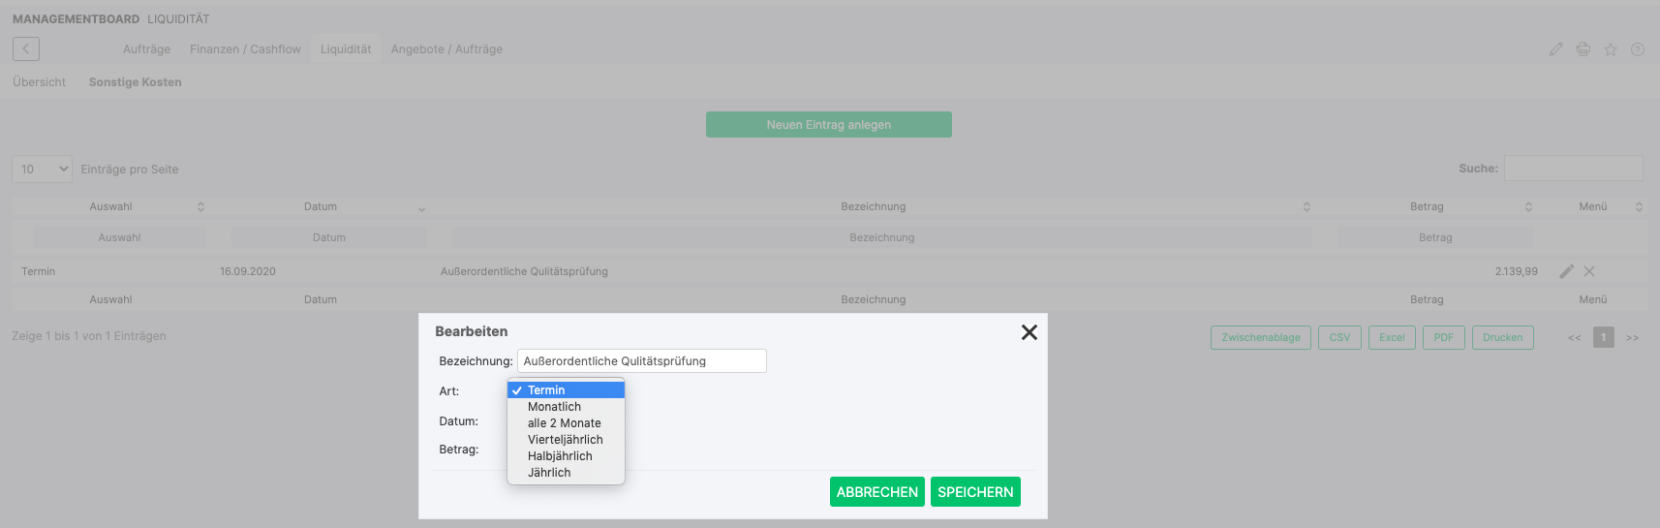
Task: Edit the Termin row via pencil icon
Action: (1566, 271)
